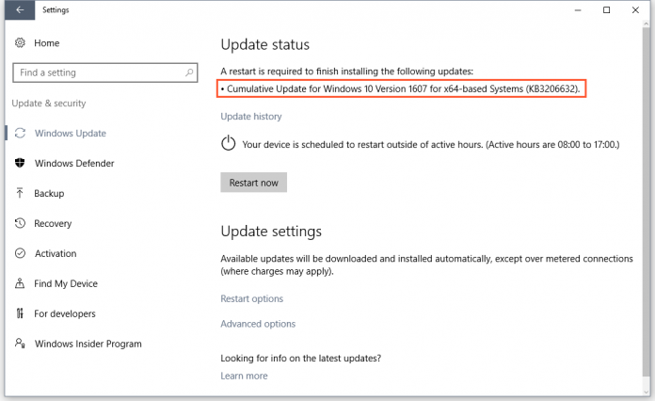Select Windows Update in sidebar

coord(71,134)
